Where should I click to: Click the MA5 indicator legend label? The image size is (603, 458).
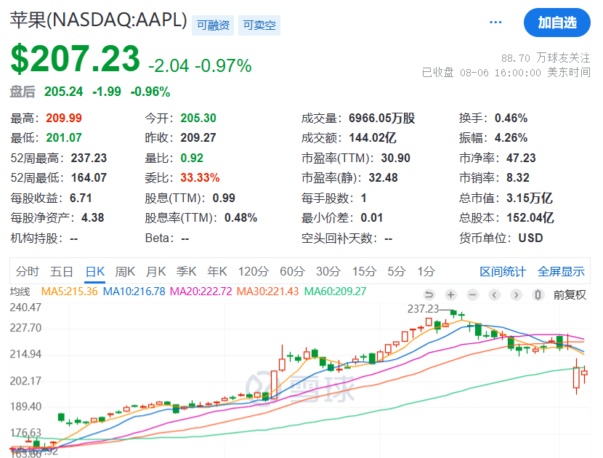[x=69, y=292]
